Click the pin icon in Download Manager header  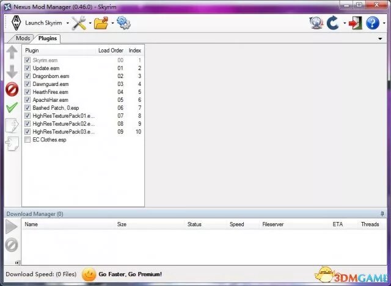coord(382,213)
